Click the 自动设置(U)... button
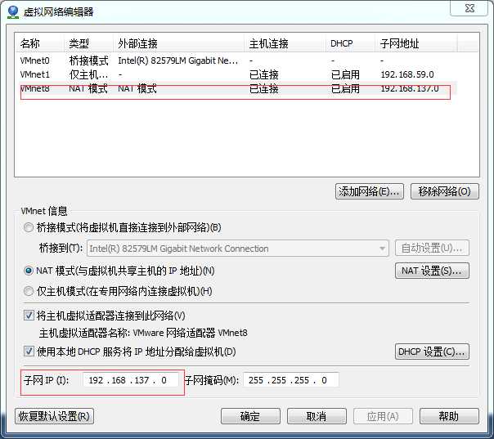 tap(432, 249)
